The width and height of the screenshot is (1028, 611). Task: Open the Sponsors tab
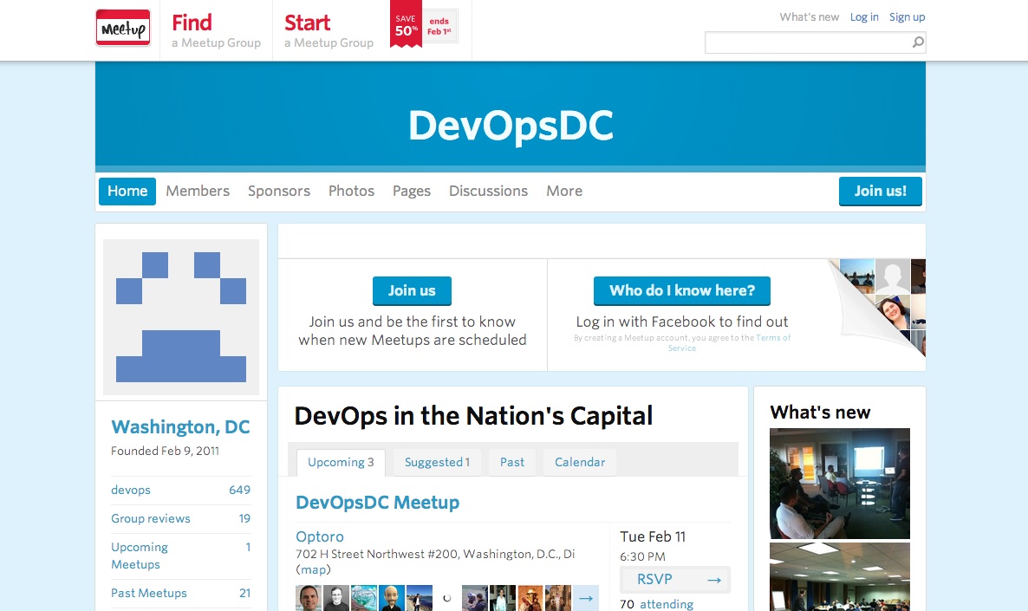(278, 191)
